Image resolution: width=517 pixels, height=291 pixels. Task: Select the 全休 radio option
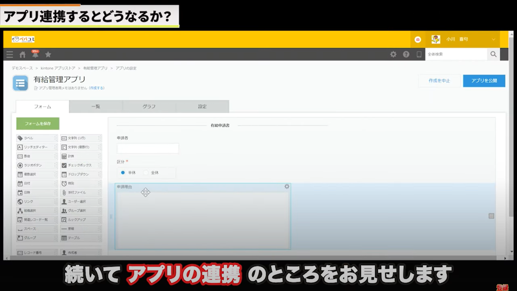tap(146, 172)
